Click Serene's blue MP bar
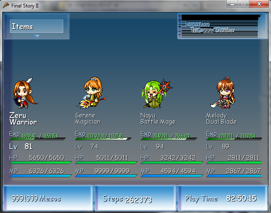271x213 pixels. click(106, 176)
